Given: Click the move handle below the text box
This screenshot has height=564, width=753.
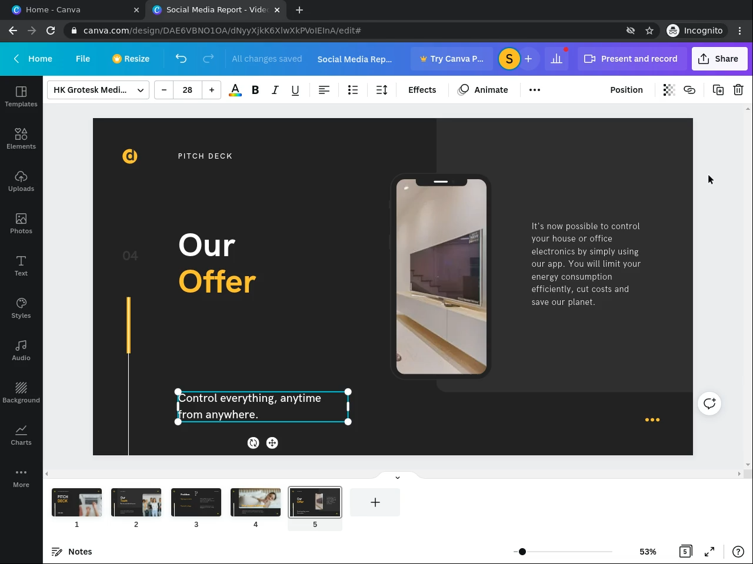Looking at the screenshot, I should click(x=272, y=443).
